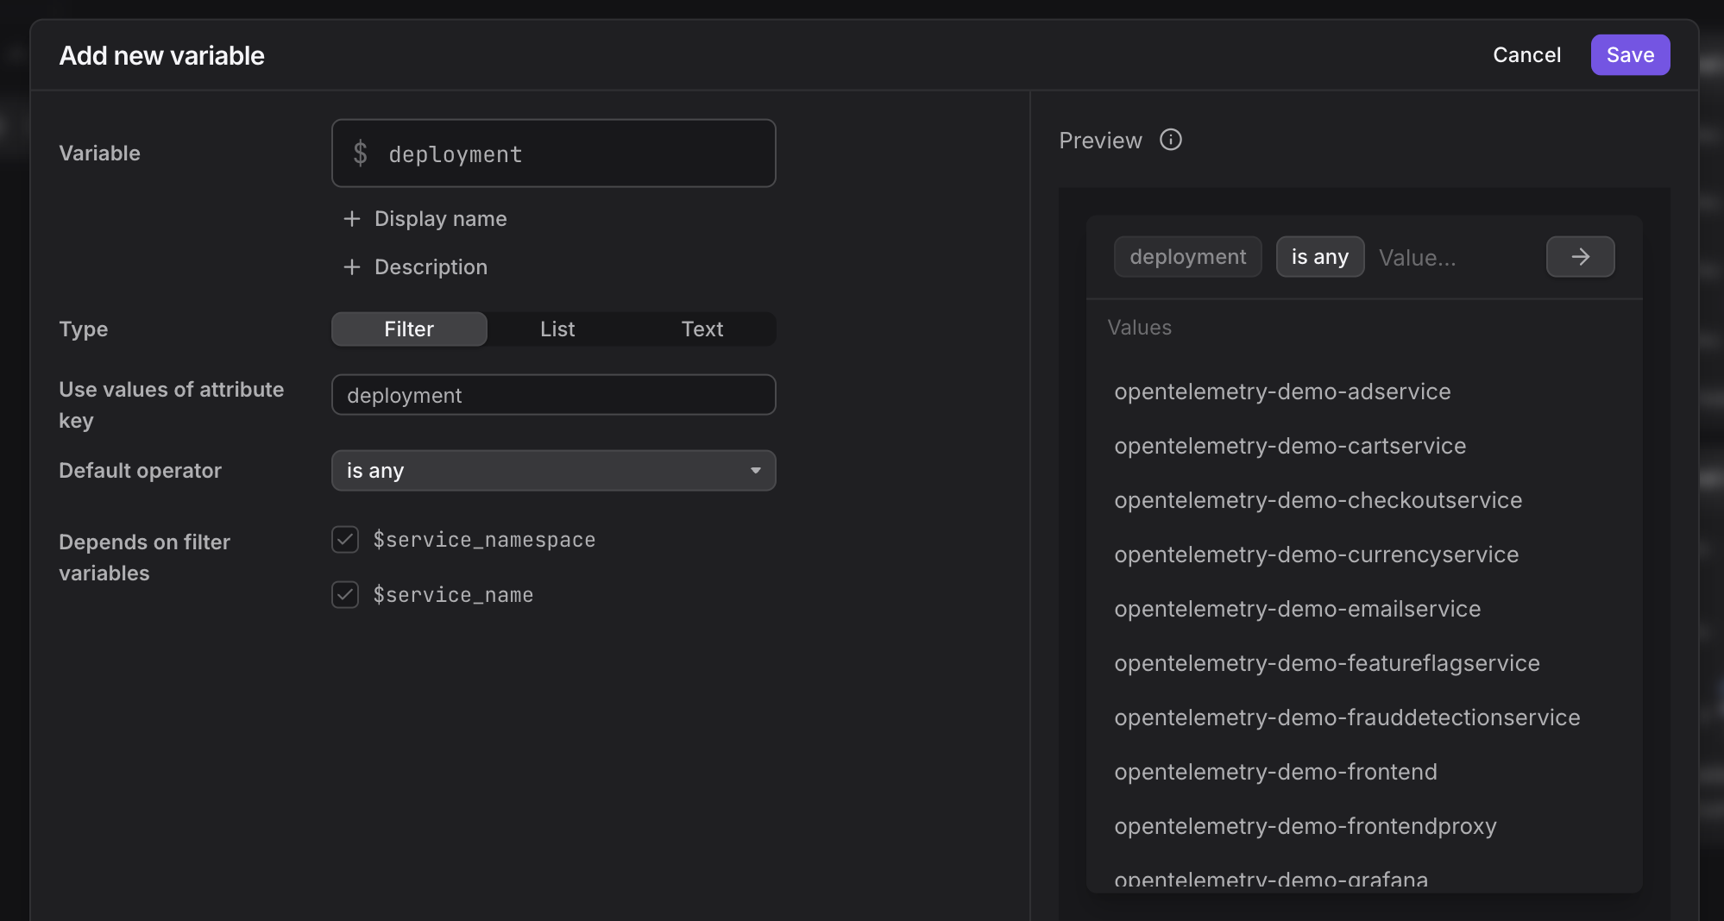This screenshot has height=921, width=1724.
Task: Cancel adding the variable
Action: (x=1526, y=55)
